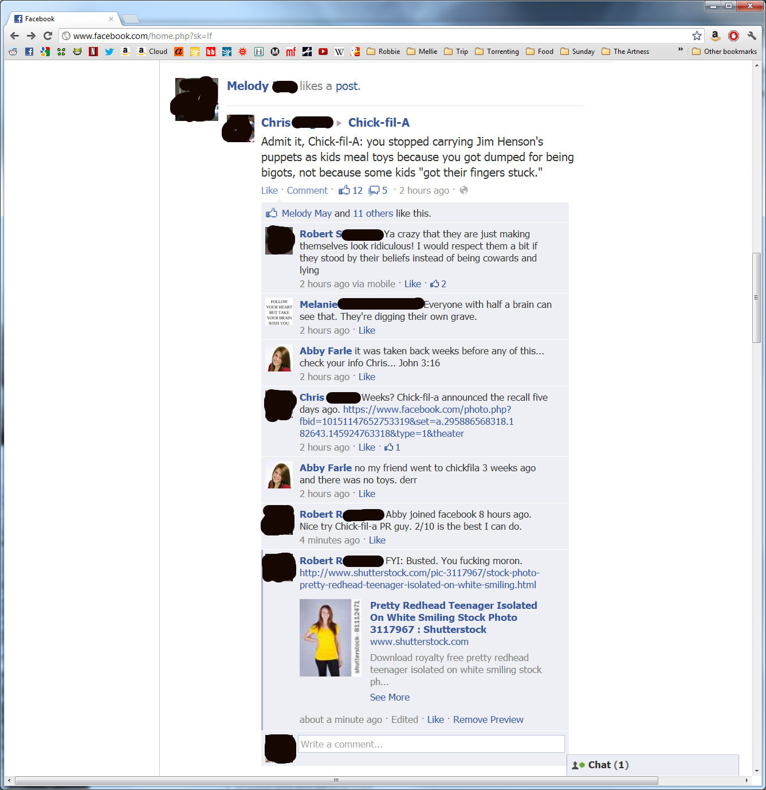The height and width of the screenshot is (790, 766).
Task: Select the Facebook browser tab
Action: click(x=62, y=19)
